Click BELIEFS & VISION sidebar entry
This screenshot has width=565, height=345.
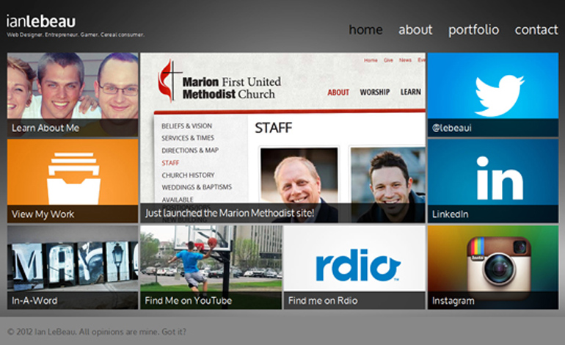(x=186, y=126)
